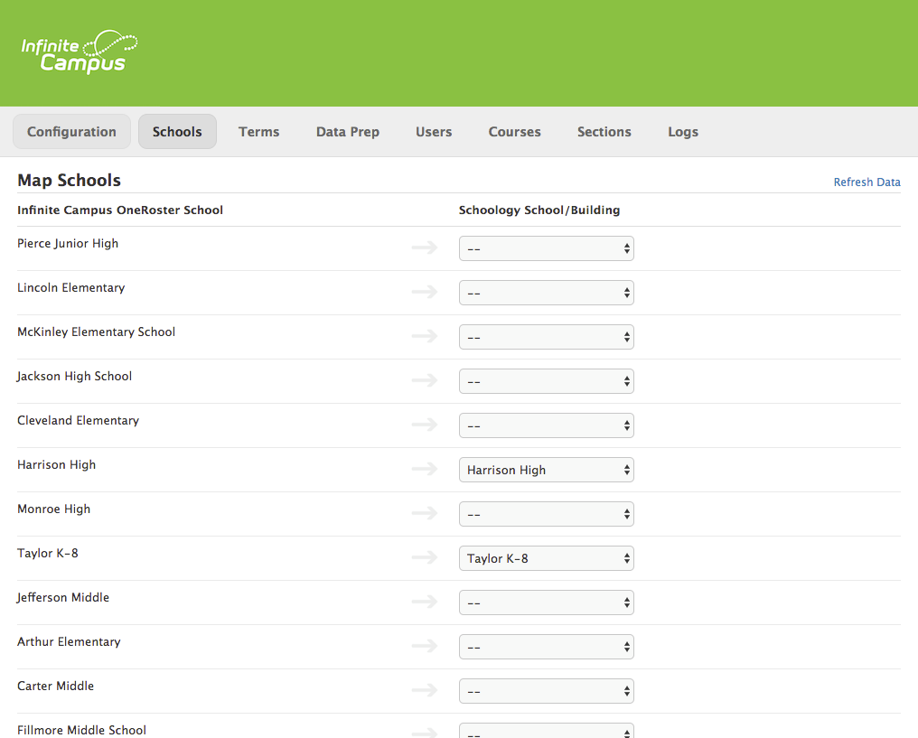Click the mapping arrow beside Carter Middle
The image size is (918, 738).
[424, 690]
